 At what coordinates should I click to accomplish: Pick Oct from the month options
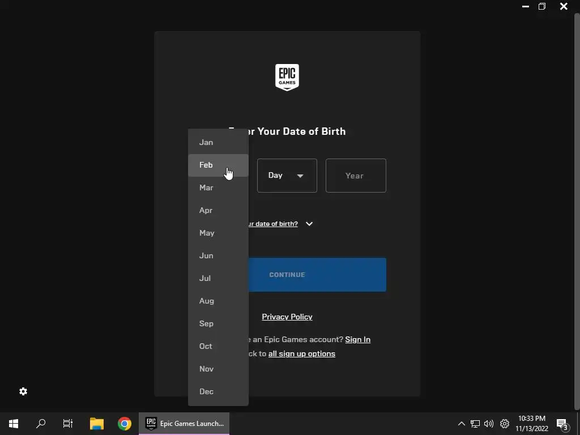tap(218, 346)
